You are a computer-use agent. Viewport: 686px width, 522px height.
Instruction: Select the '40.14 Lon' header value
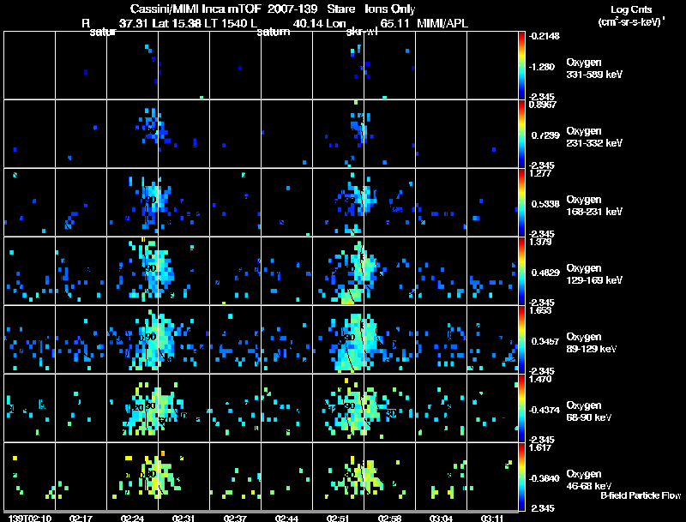click(319, 24)
